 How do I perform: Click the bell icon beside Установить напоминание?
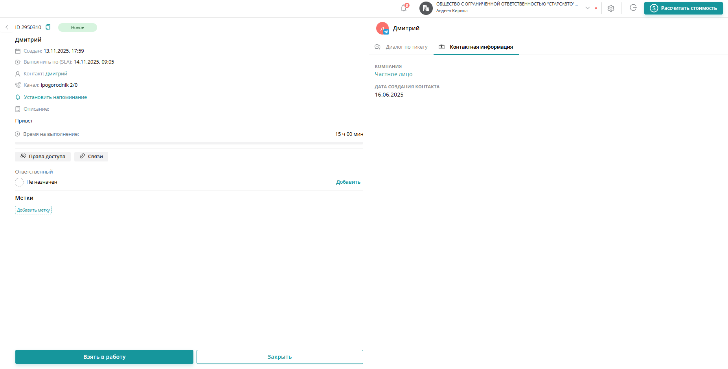(18, 97)
